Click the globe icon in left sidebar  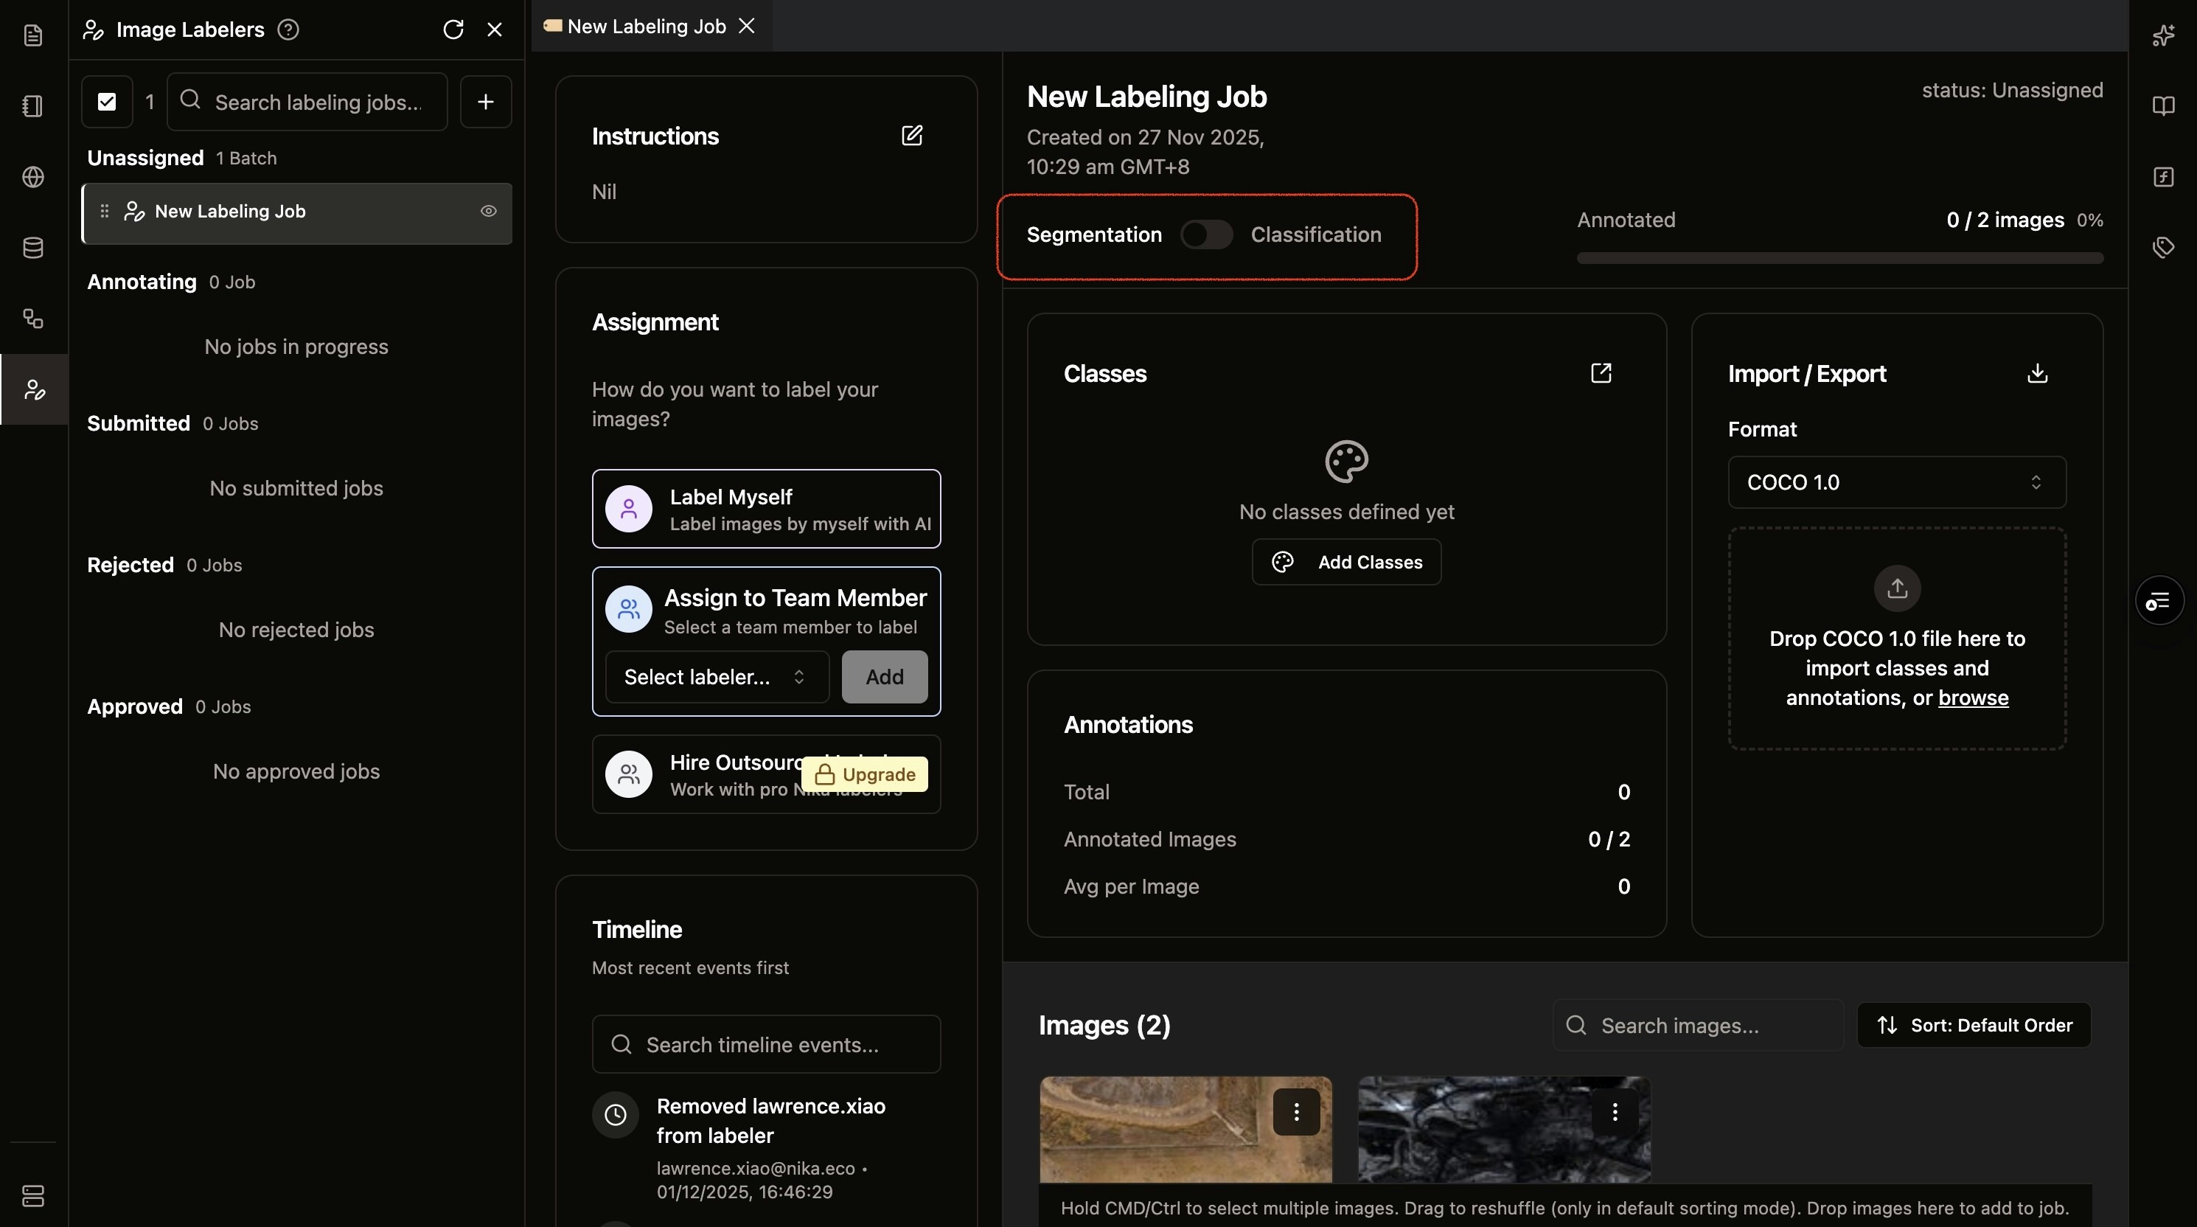(33, 178)
